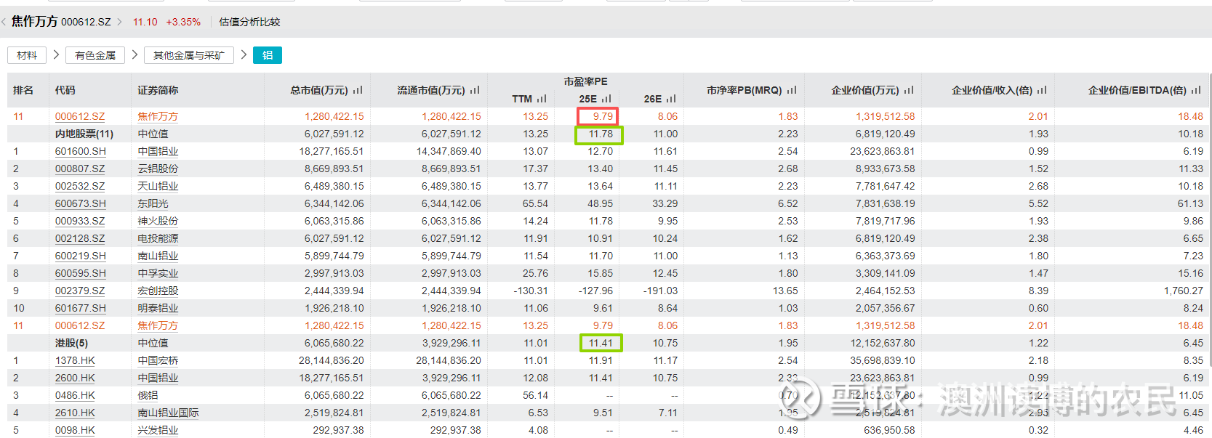Image resolution: width=1212 pixels, height=438 pixels.
Task: Sort by 排名 column header
Action: point(23,90)
